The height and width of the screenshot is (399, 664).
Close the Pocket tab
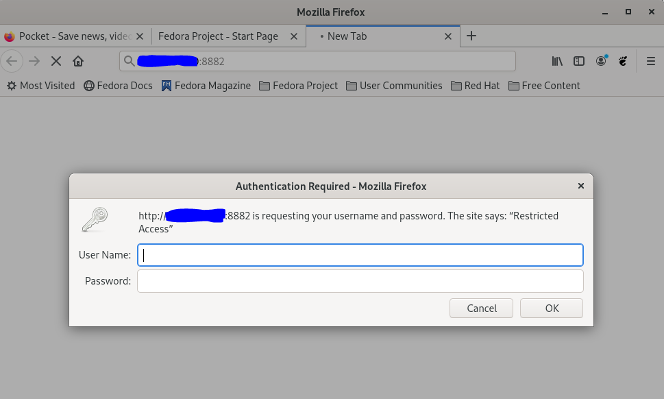pos(140,36)
